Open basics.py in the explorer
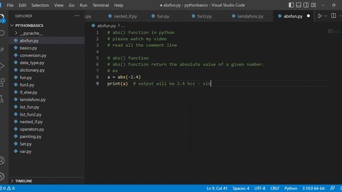The image size is (342, 192). click(28, 48)
